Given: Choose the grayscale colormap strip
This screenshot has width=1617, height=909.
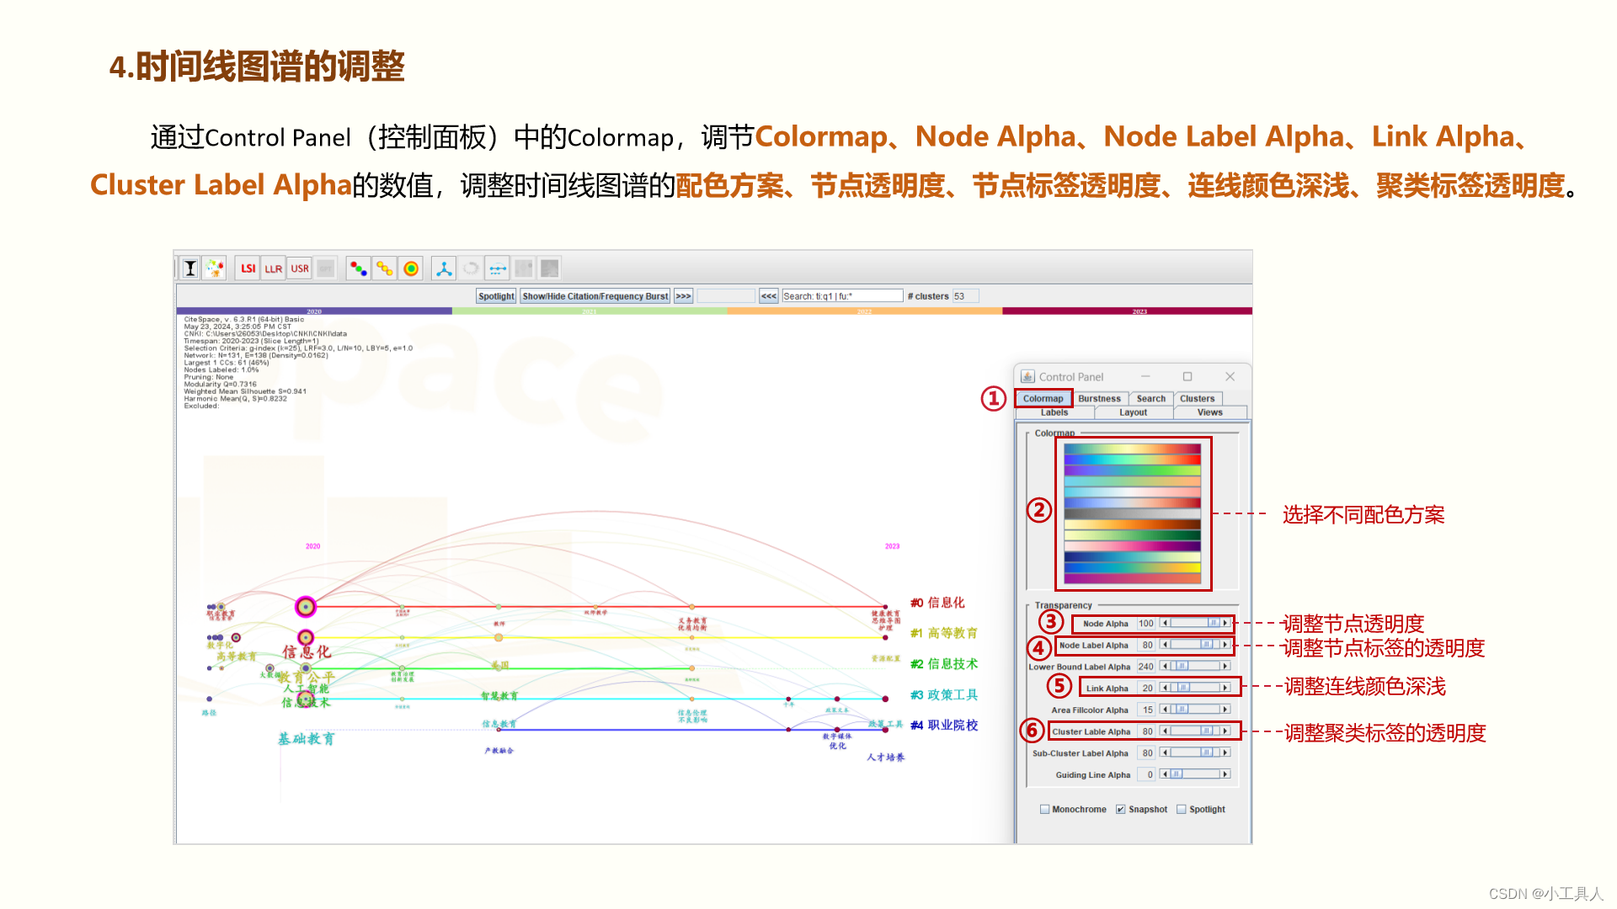Looking at the screenshot, I should tap(1132, 513).
